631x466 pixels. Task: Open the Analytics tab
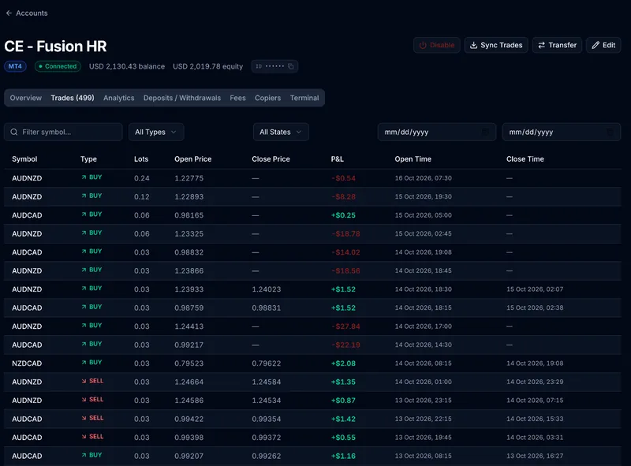pos(119,98)
